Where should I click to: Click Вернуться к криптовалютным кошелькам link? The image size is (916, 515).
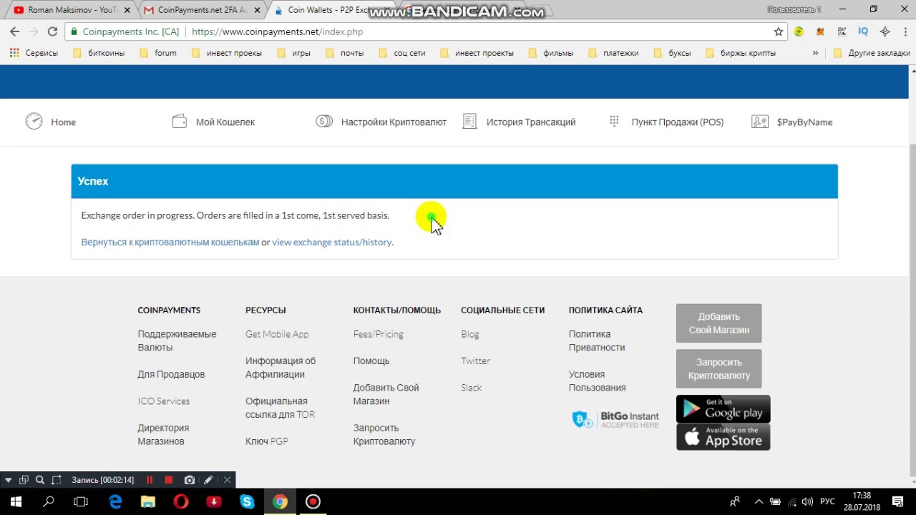click(170, 242)
